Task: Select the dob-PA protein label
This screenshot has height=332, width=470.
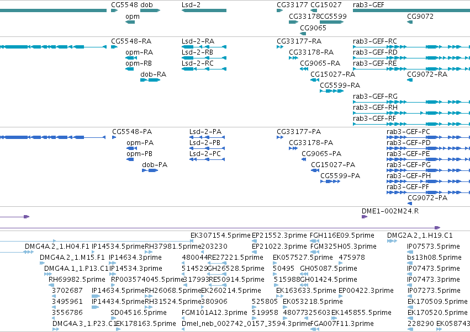Action: coord(155,165)
